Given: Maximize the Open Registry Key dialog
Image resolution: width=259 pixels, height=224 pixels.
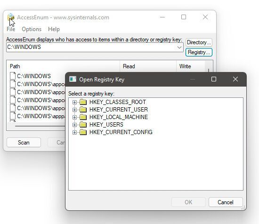Looking at the screenshot, I should pyautogui.click(x=214, y=79).
